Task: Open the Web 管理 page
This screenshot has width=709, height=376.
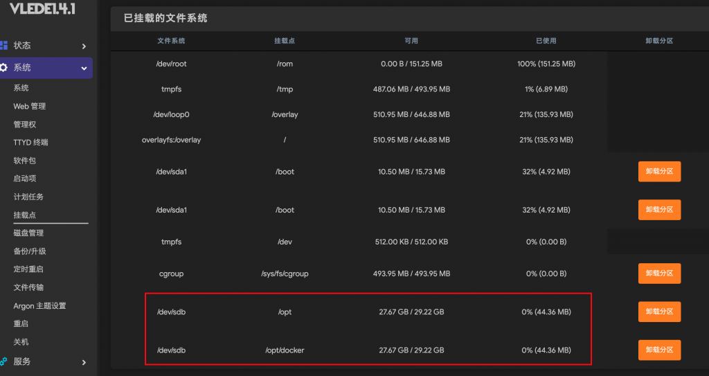Action: [x=29, y=107]
